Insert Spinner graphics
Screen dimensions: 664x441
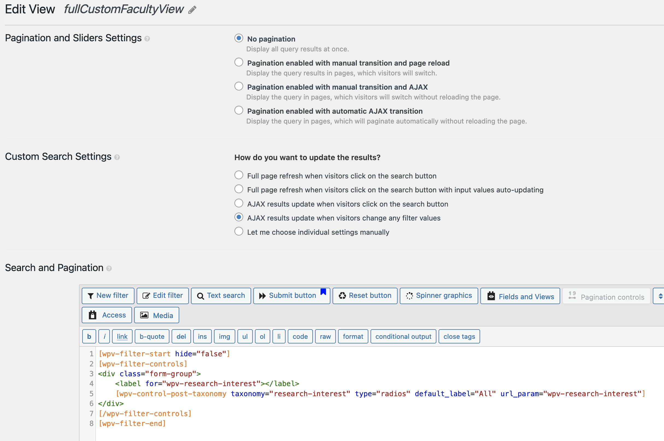[439, 296]
